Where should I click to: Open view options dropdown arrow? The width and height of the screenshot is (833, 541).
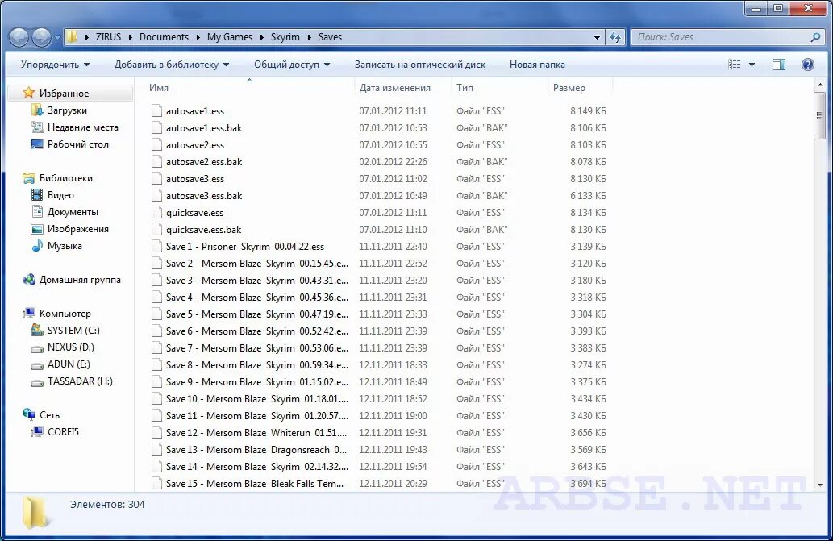click(x=752, y=65)
